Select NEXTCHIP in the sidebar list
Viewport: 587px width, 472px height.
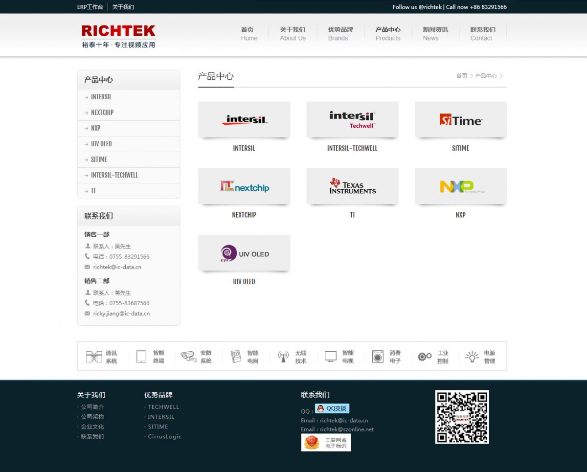[x=129, y=112]
